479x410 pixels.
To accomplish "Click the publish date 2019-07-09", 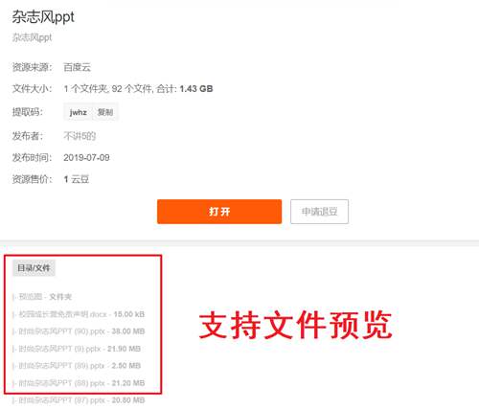I will pos(86,157).
